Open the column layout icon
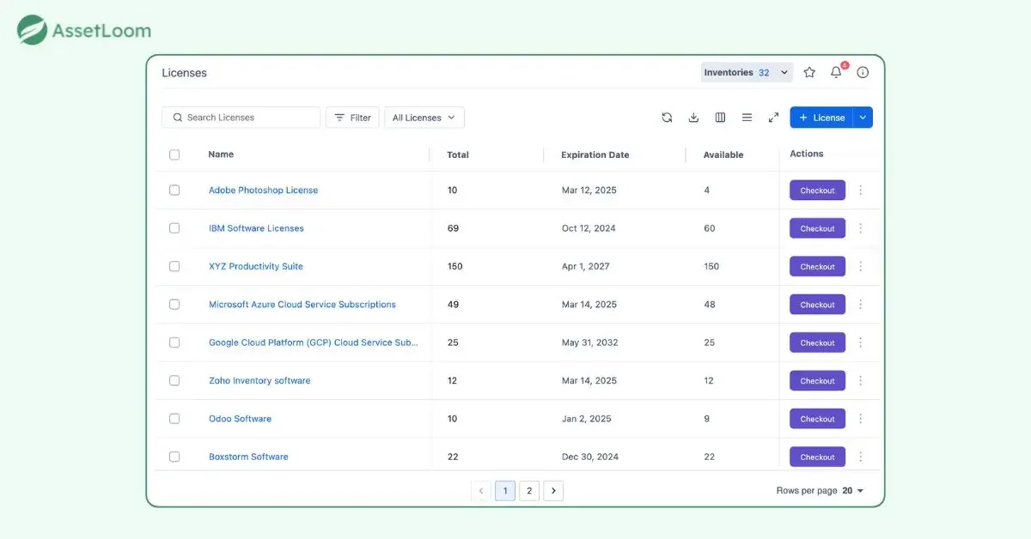1031x539 pixels. pos(720,118)
